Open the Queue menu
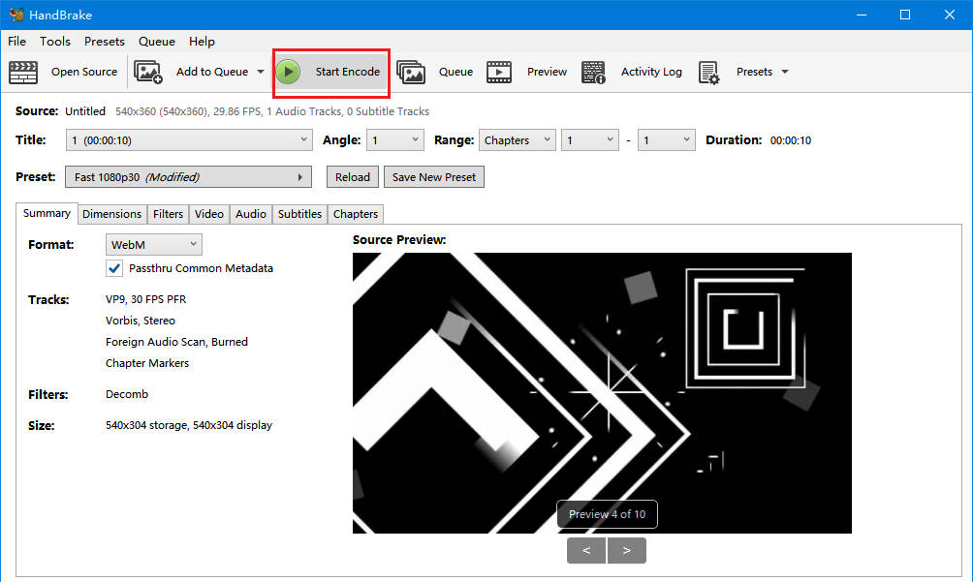The width and height of the screenshot is (973, 582). tap(156, 42)
